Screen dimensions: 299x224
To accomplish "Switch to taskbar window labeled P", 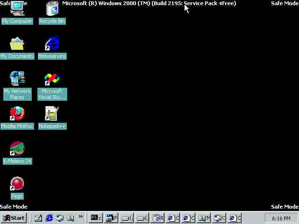I will click(111, 218).
